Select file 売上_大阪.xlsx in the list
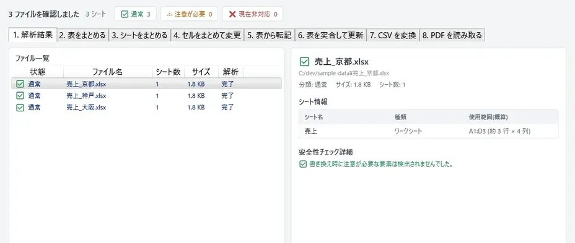The height and width of the screenshot is (243, 575). (x=146, y=108)
